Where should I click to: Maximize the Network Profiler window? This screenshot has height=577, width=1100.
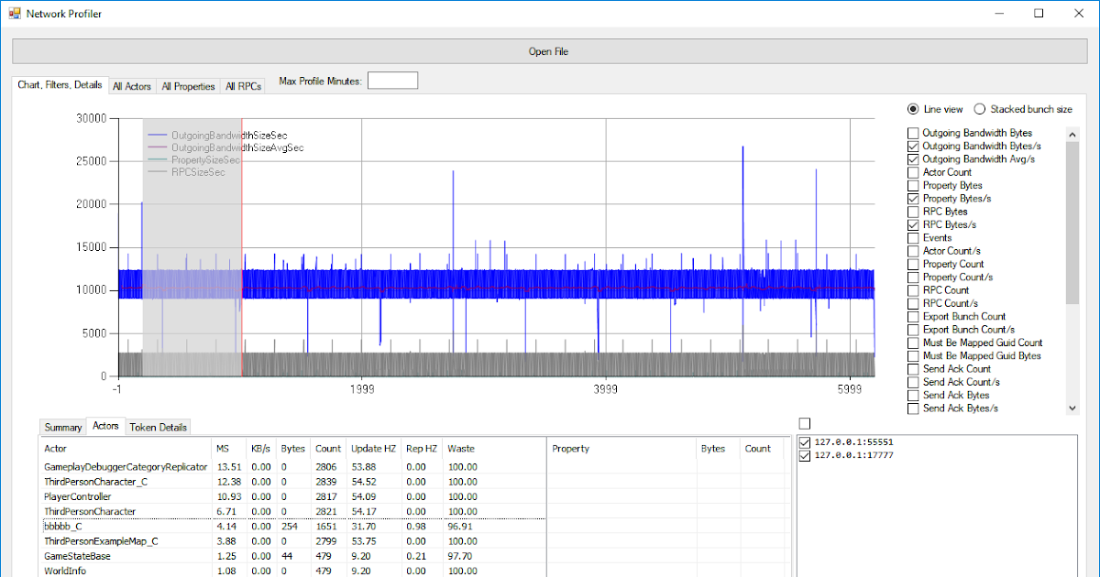coord(1039,14)
